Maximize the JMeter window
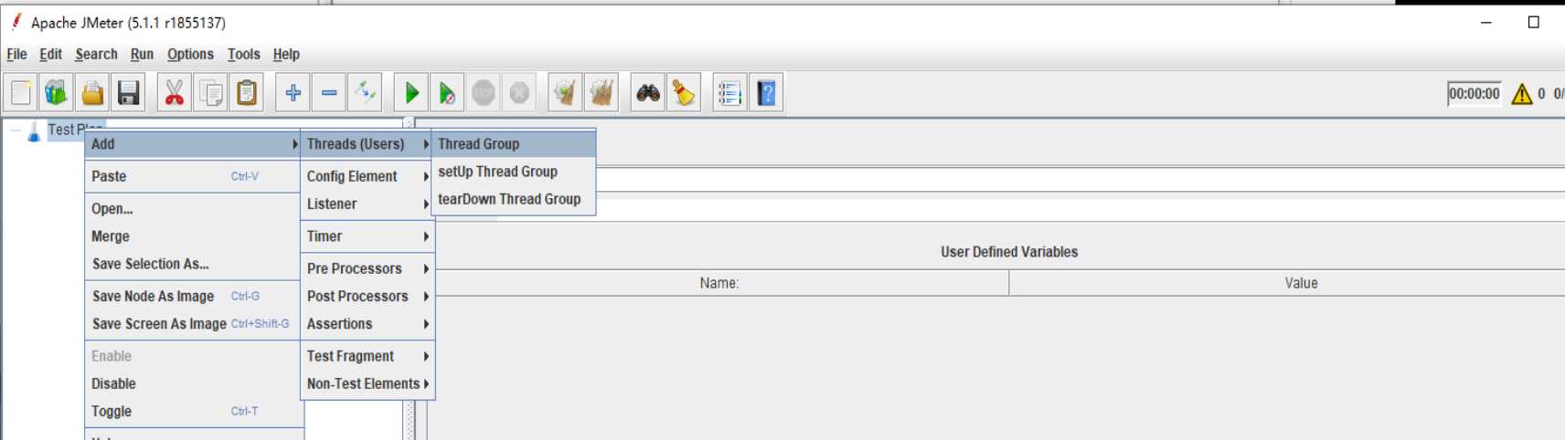Viewport: 1565px width, 440px height. point(1534,23)
